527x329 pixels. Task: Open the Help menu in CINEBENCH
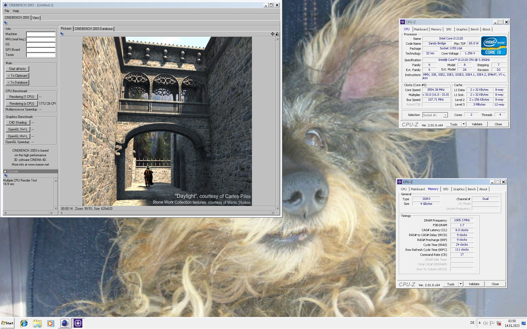16,11
